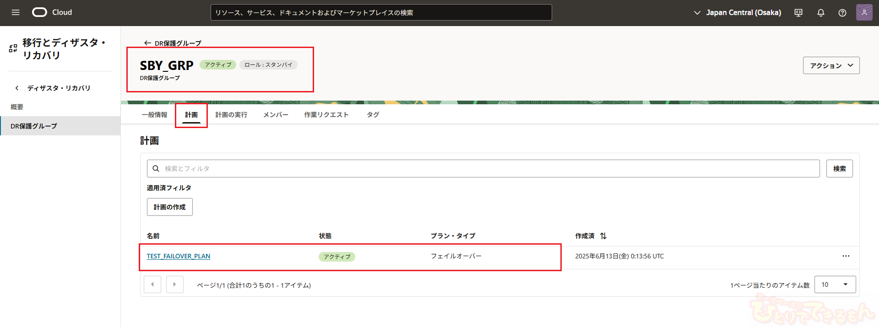Click the migration and disaster recovery icon
879x327 pixels.
point(13,48)
